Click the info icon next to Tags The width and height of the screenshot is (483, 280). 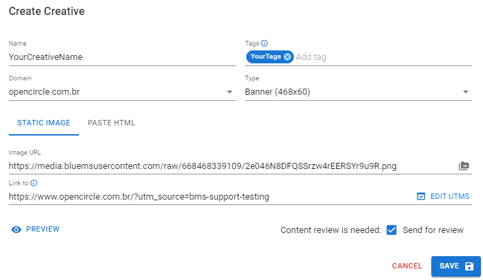(265, 44)
